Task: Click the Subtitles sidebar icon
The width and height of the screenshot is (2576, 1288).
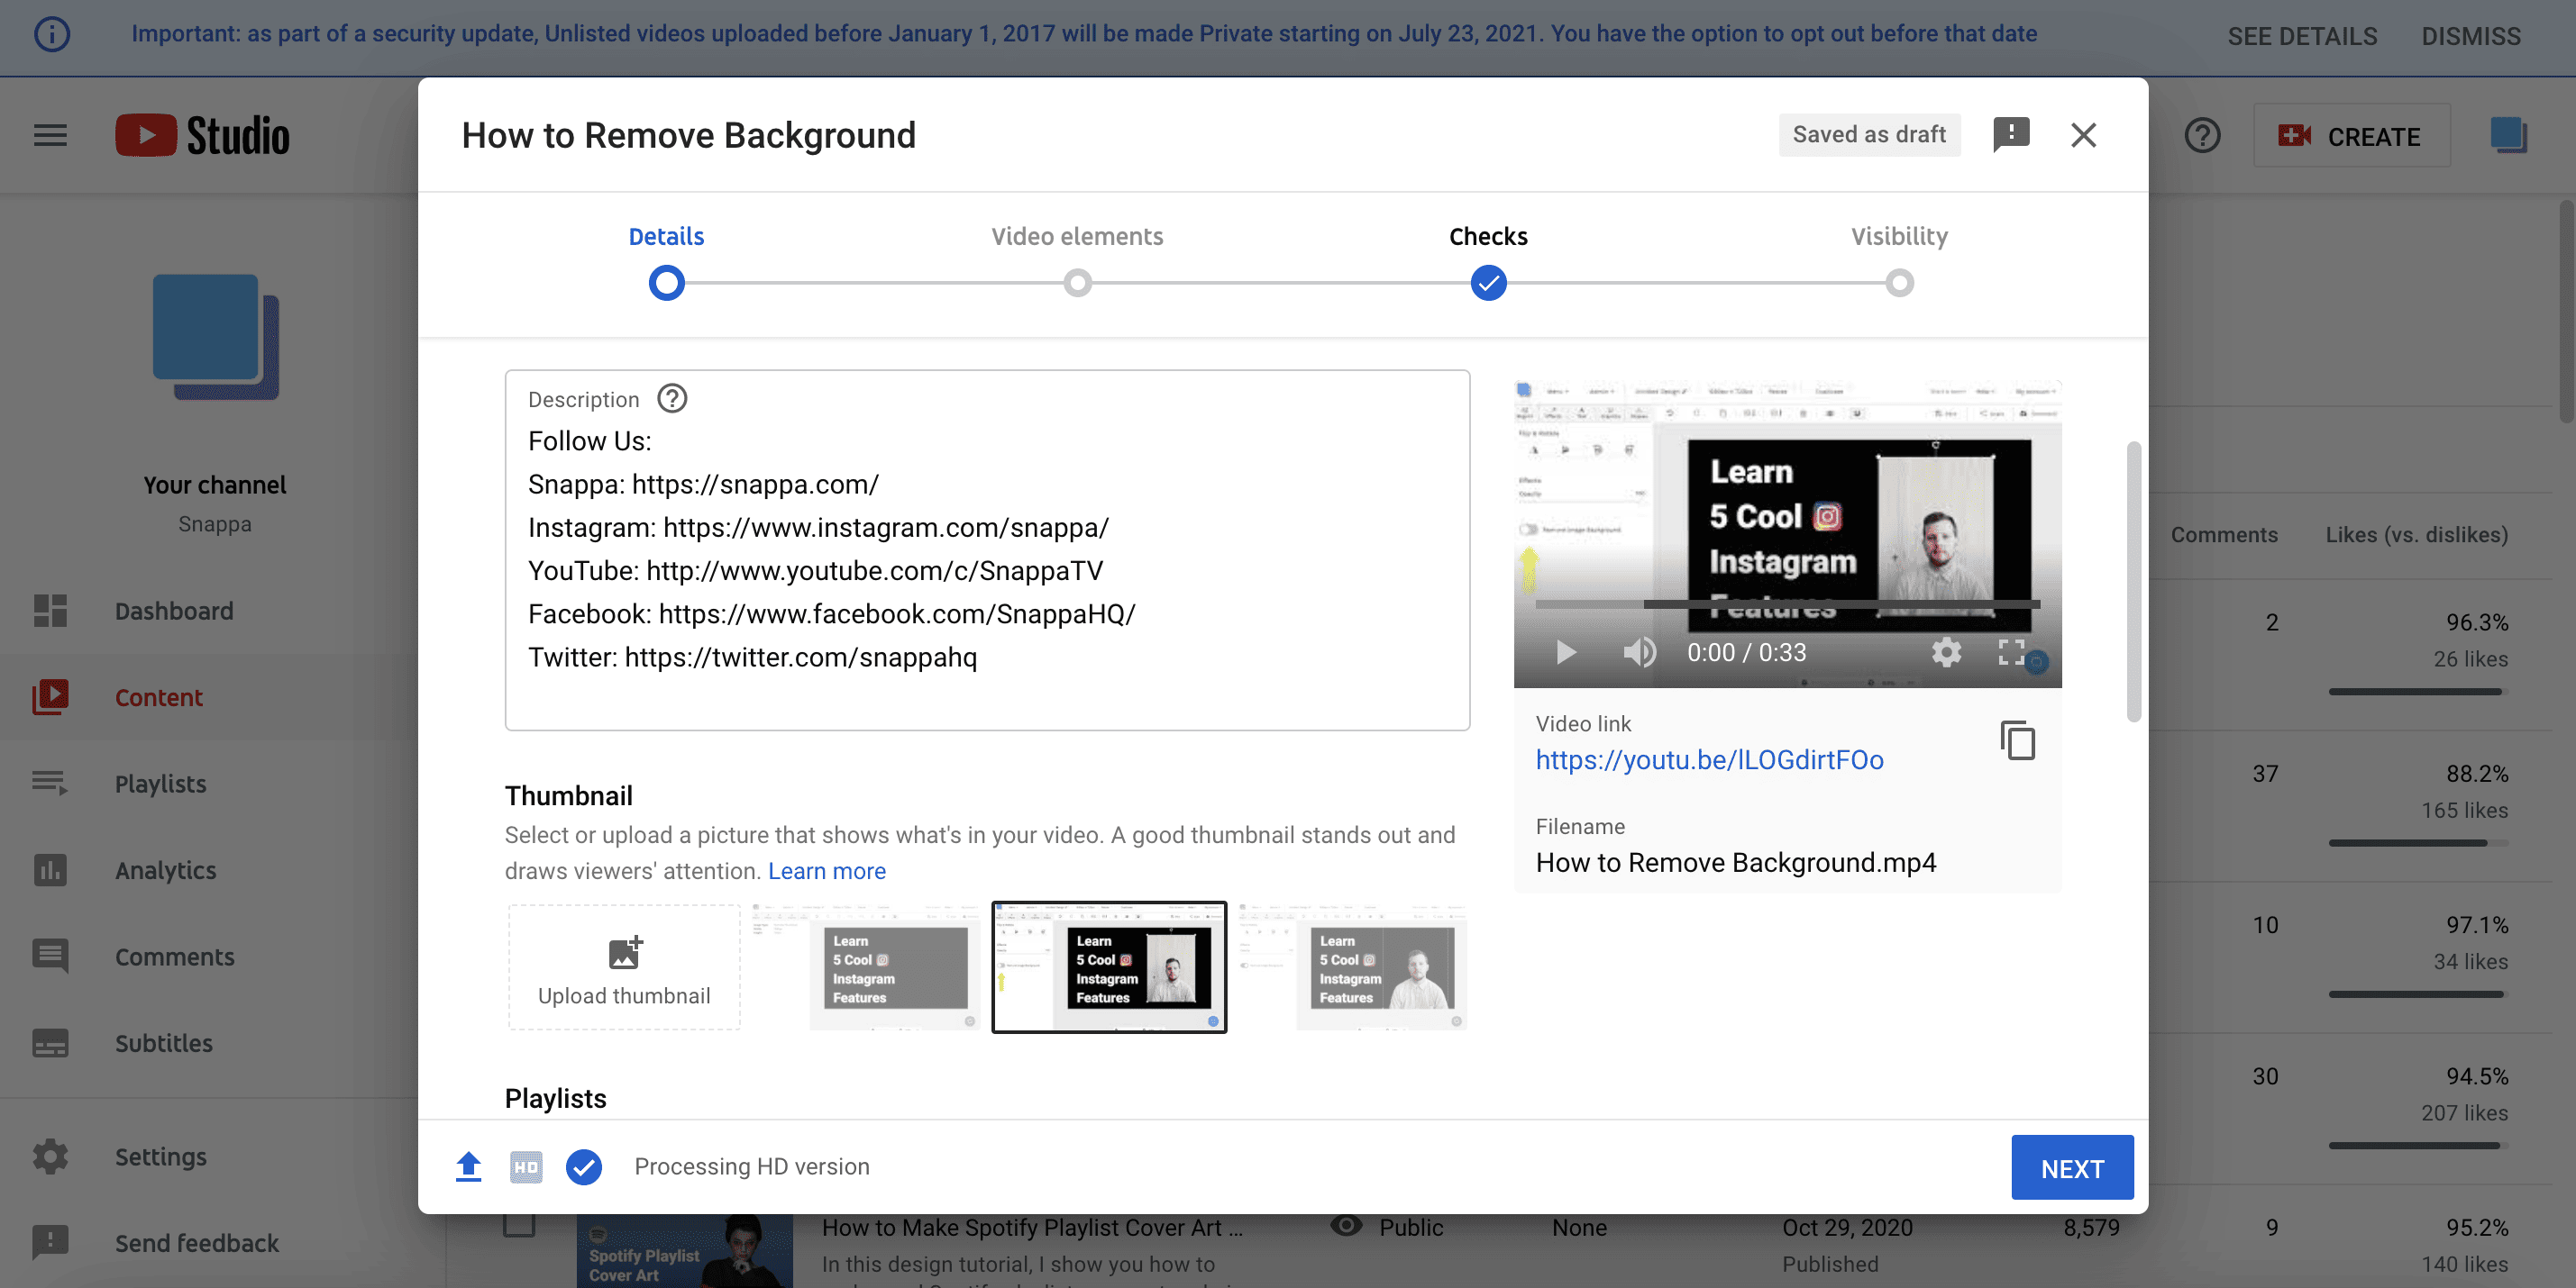Action: (50, 1045)
